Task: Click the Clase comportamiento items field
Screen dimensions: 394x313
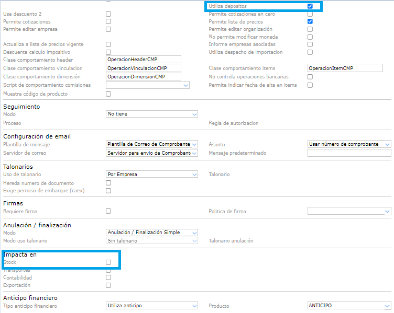Action: pyautogui.click(x=345, y=68)
